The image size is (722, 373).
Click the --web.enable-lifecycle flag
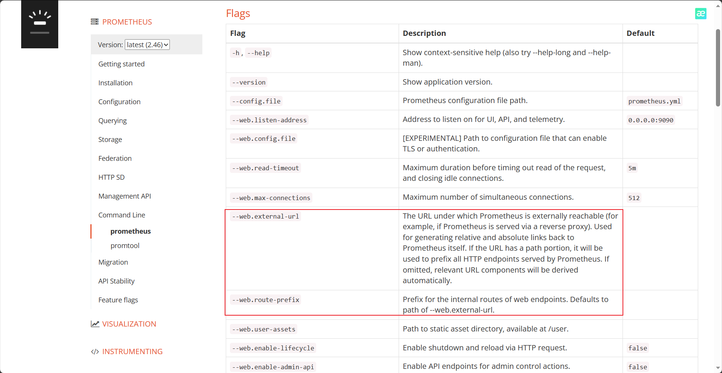point(273,348)
